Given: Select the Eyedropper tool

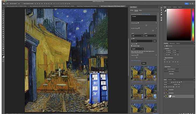Looking at the screenshot, I should 3,21.
